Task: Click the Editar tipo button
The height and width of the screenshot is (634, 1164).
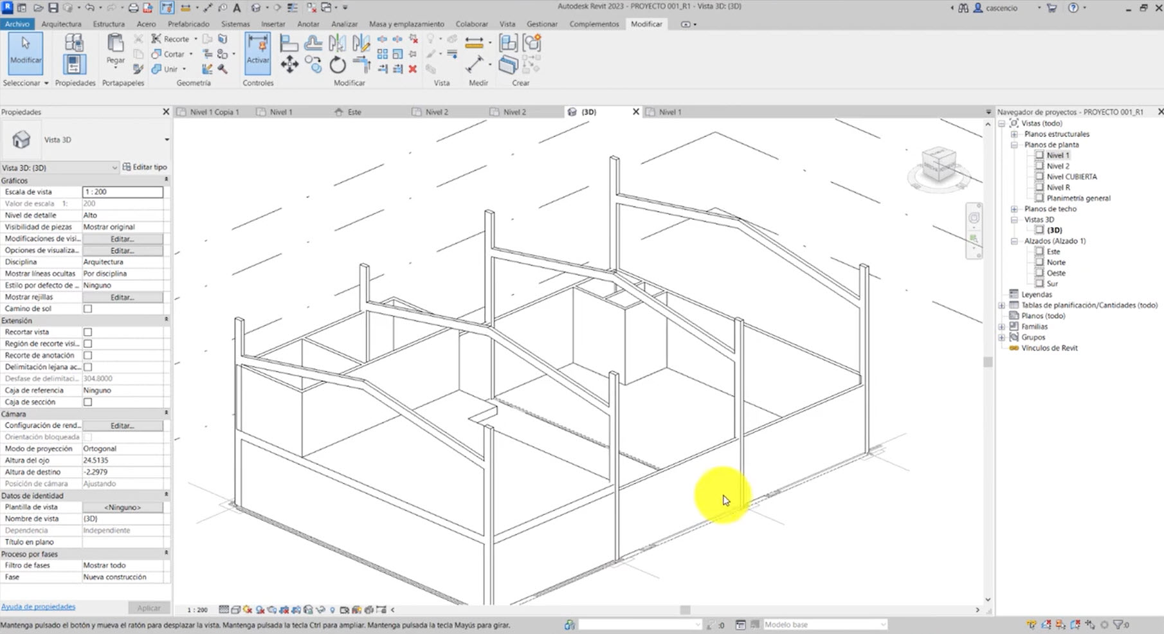Action: click(145, 167)
